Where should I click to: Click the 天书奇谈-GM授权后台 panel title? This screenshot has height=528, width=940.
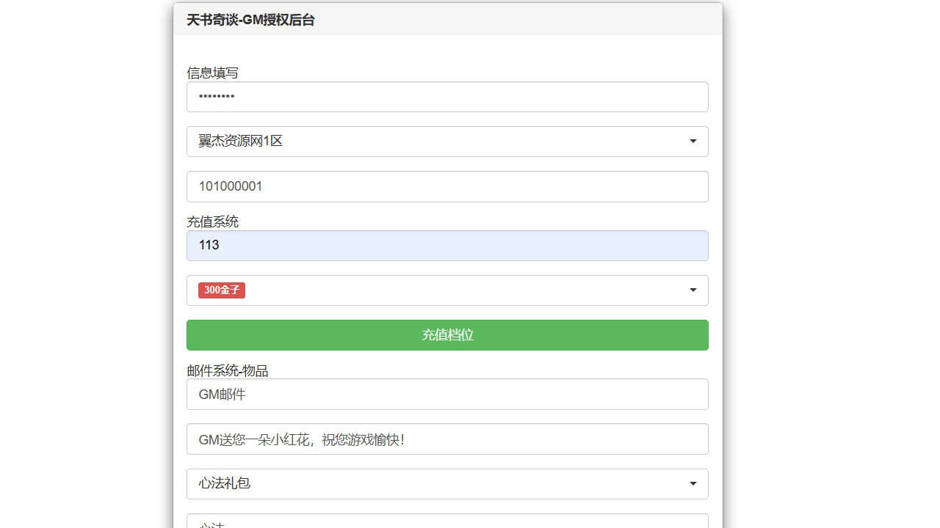click(250, 21)
